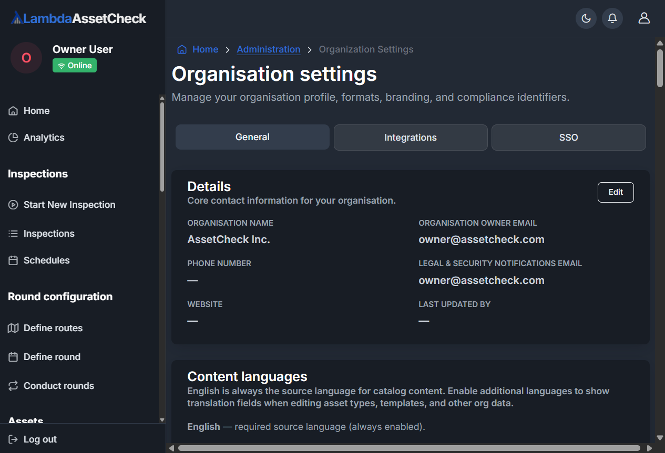
Task: Click the AssetCheck Inc. organisation name
Action: point(229,239)
